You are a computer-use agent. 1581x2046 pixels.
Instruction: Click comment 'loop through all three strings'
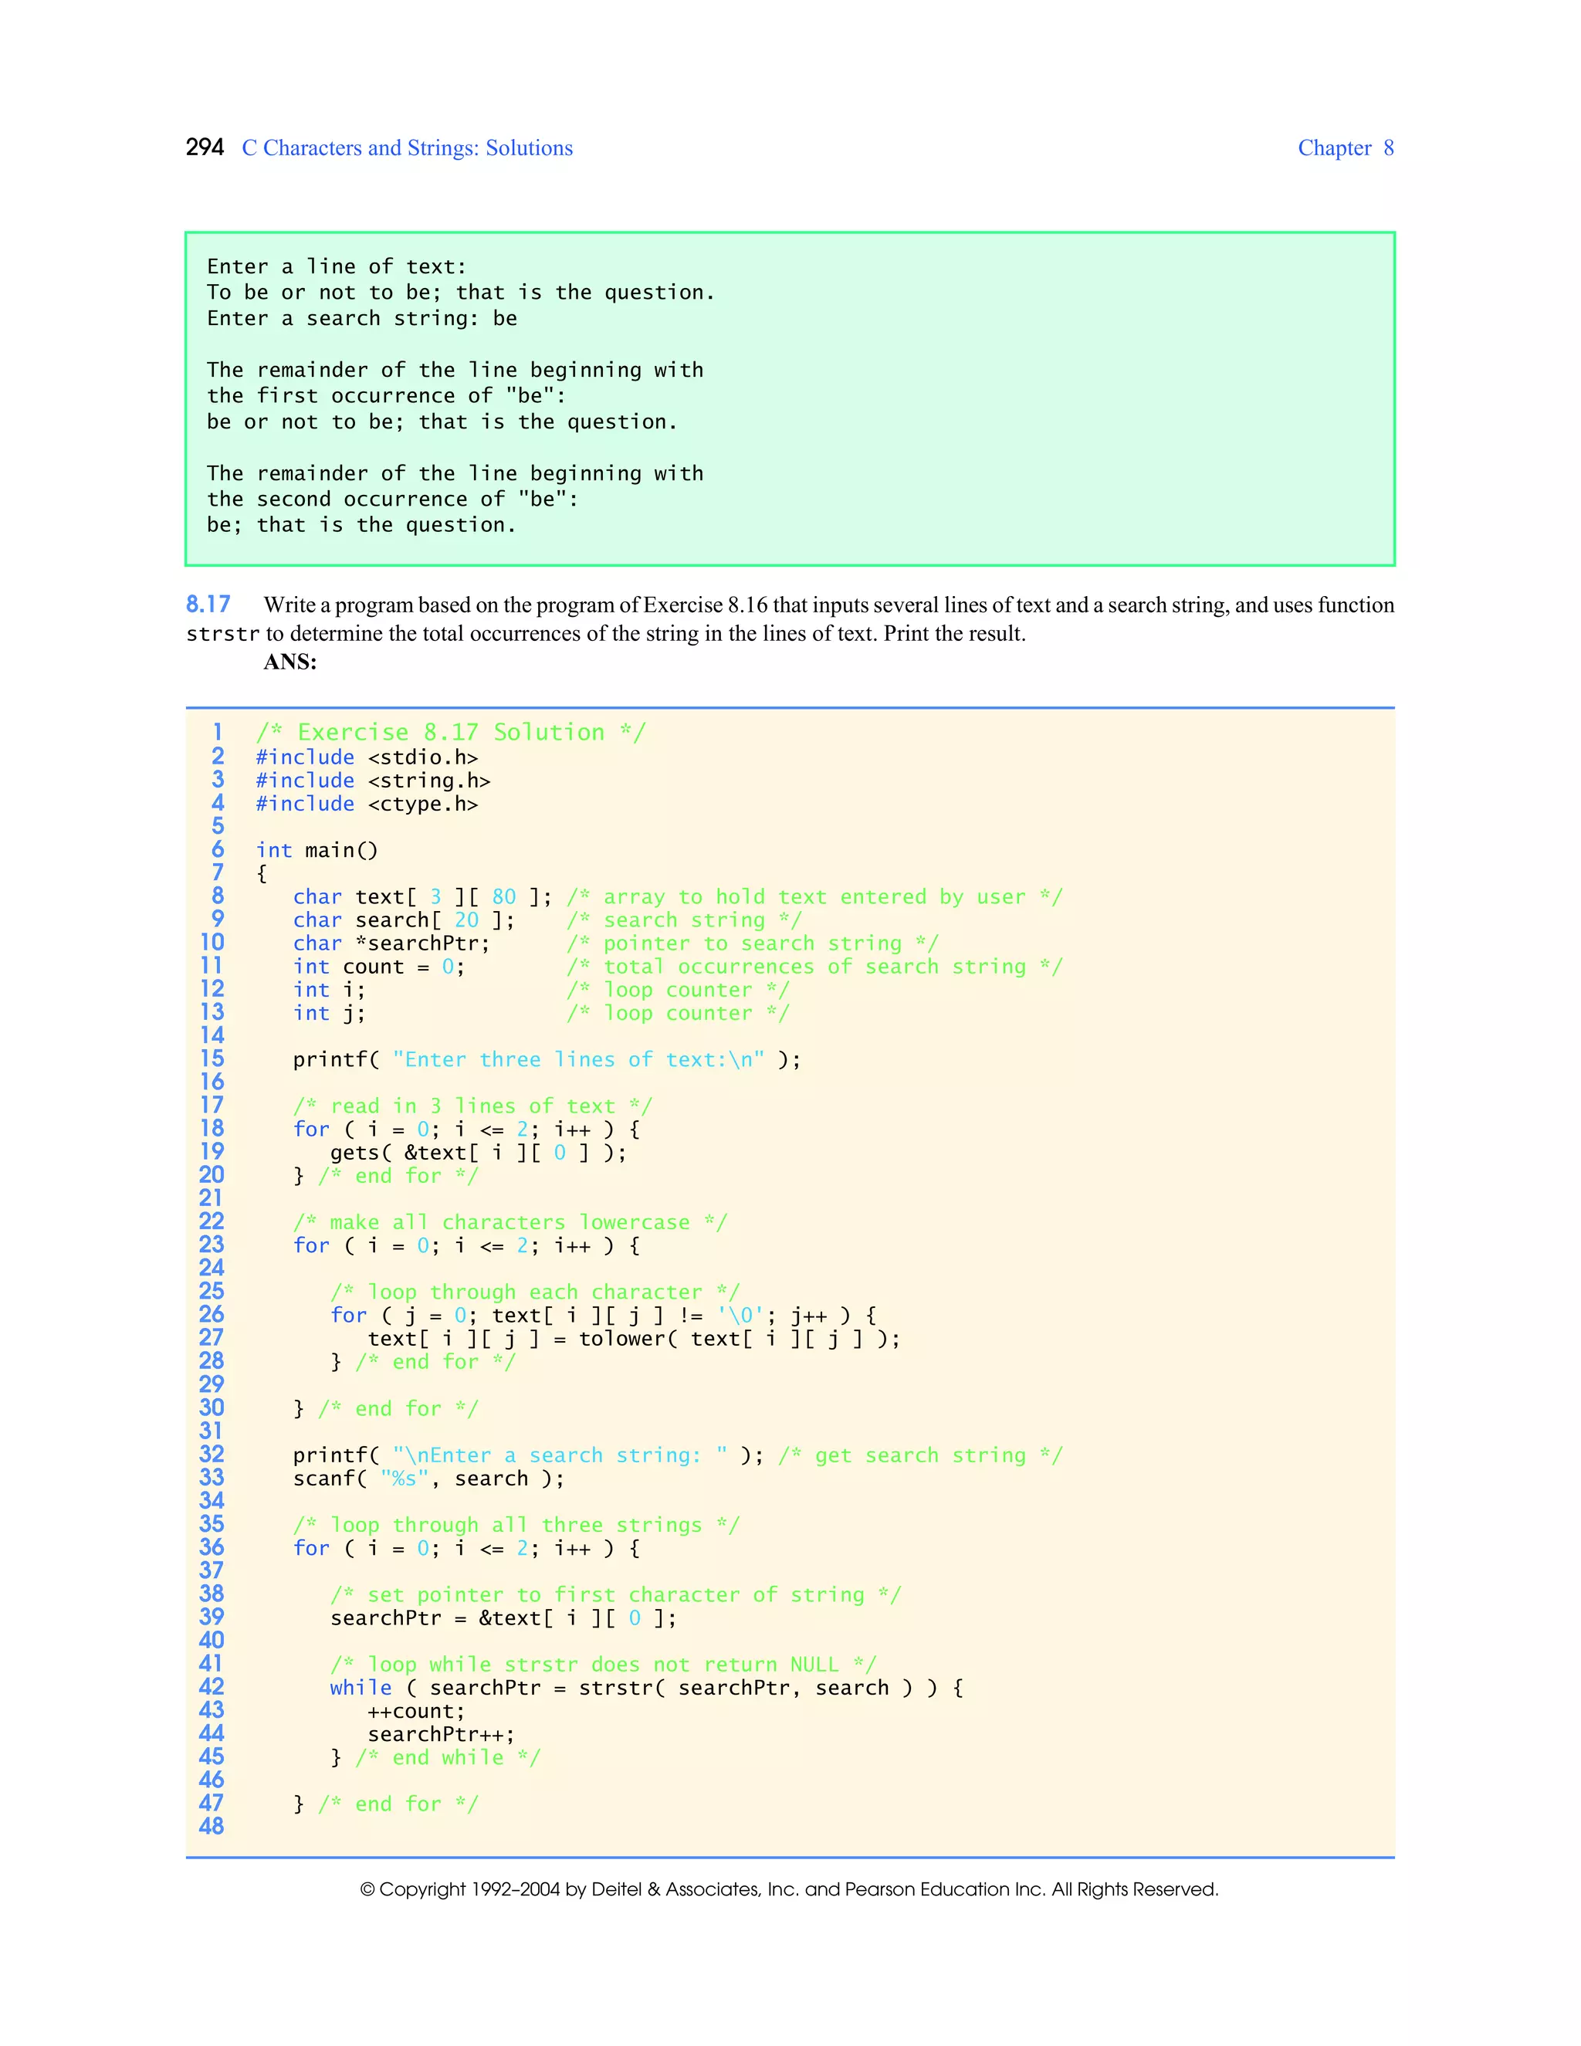[x=516, y=1525]
